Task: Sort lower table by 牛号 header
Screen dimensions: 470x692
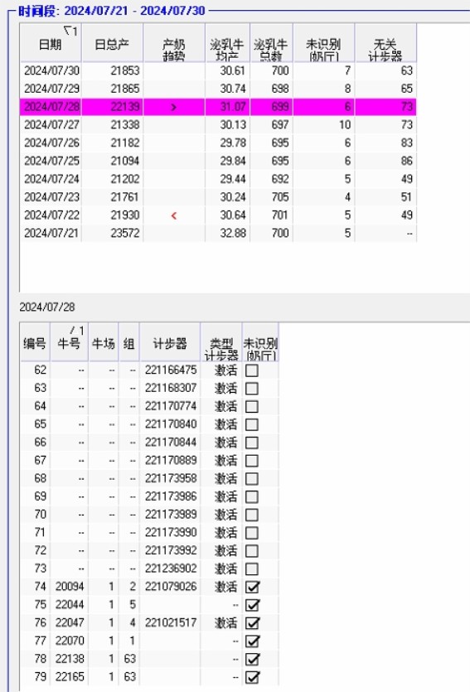Action: click(70, 342)
